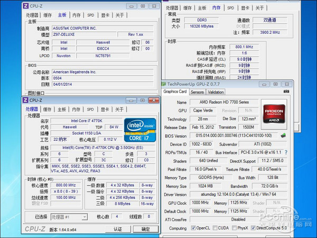Click the GPU-Z camera screenshot icon

pyautogui.click(x=286, y=91)
